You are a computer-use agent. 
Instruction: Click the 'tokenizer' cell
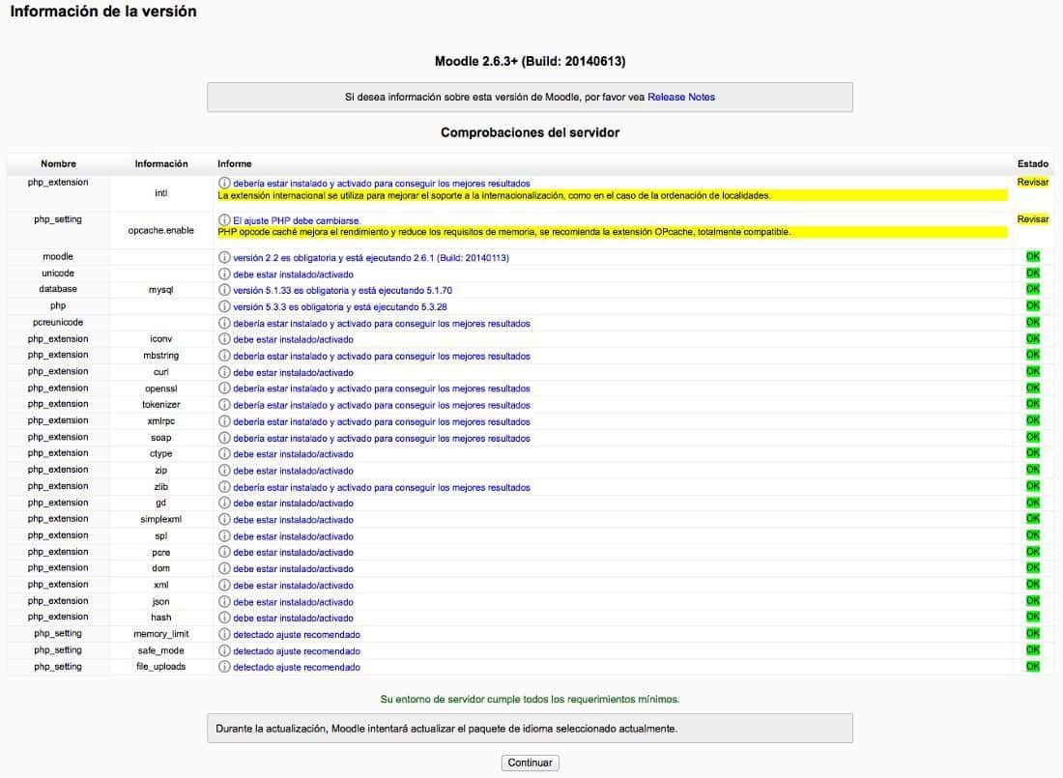161,405
